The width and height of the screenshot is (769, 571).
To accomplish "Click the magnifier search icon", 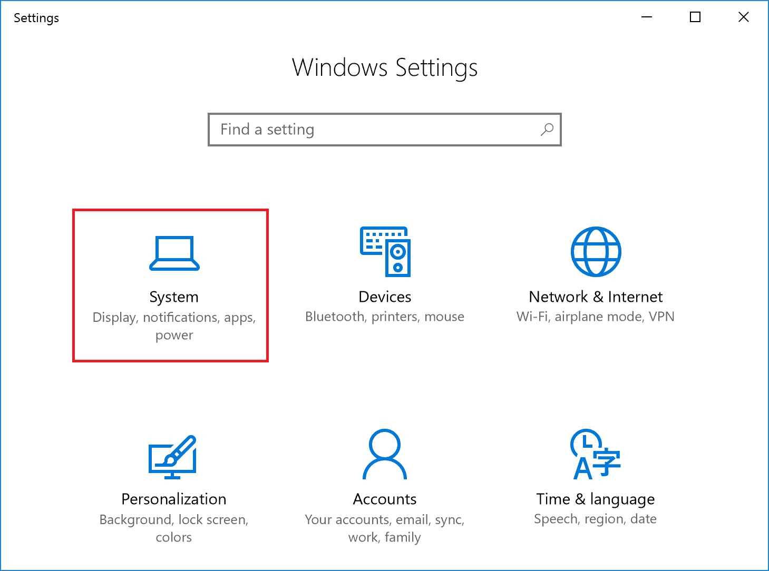I will (547, 129).
